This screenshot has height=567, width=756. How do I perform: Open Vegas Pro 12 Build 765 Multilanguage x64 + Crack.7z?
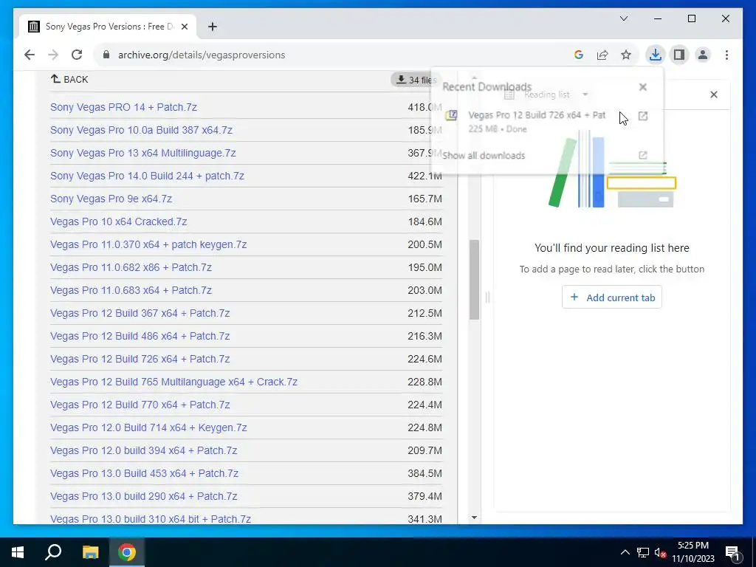tap(174, 382)
